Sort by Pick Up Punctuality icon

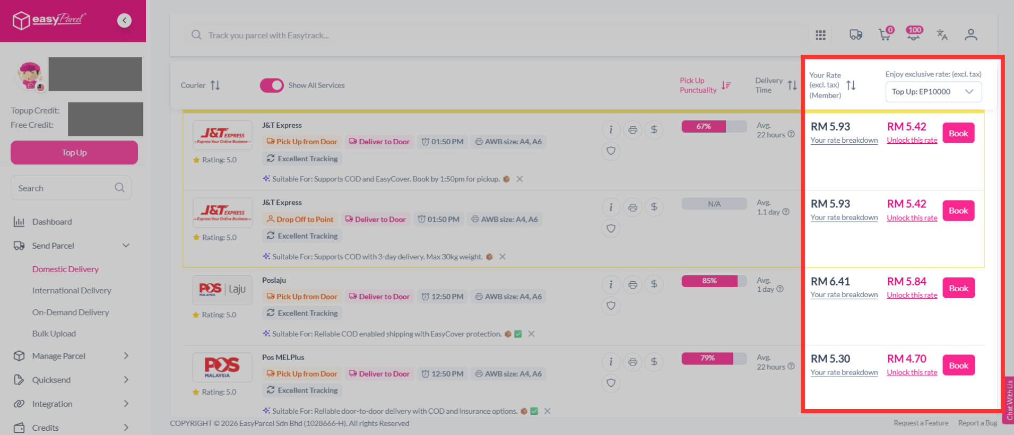pos(726,85)
